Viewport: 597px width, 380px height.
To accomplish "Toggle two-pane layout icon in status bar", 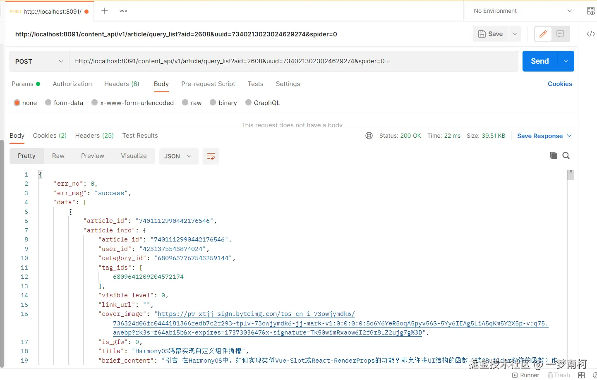I will (x=581, y=375).
